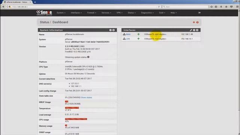Viewport: 240px width, 135px height.
Task: Minimize the Interfaces widget
Action: pos(194,30)
